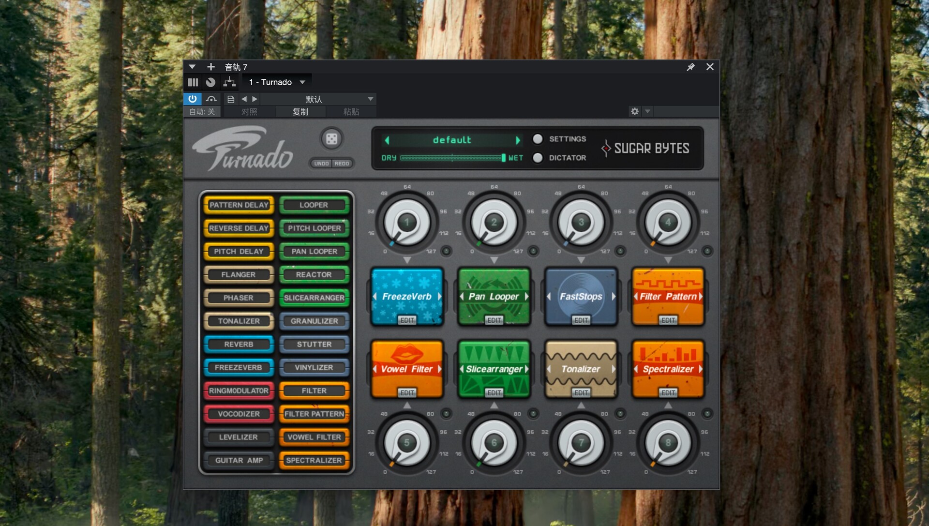Screen dimensions: 929x526
Task: Click next effect arrow on FastStops slot
Action: pos(614,296)
